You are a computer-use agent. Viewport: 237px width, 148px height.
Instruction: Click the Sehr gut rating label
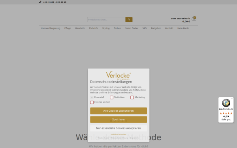(226, 120)
